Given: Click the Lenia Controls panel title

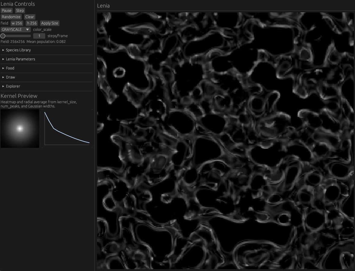Looking at the screenshot, I should 18,4.
